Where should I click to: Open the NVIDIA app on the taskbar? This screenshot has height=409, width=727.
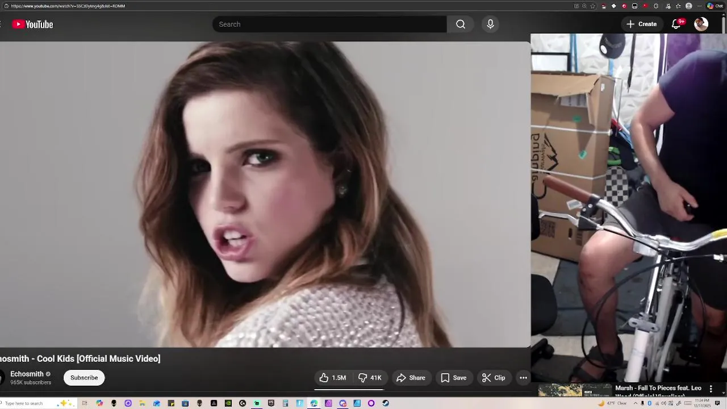[228, 403]
